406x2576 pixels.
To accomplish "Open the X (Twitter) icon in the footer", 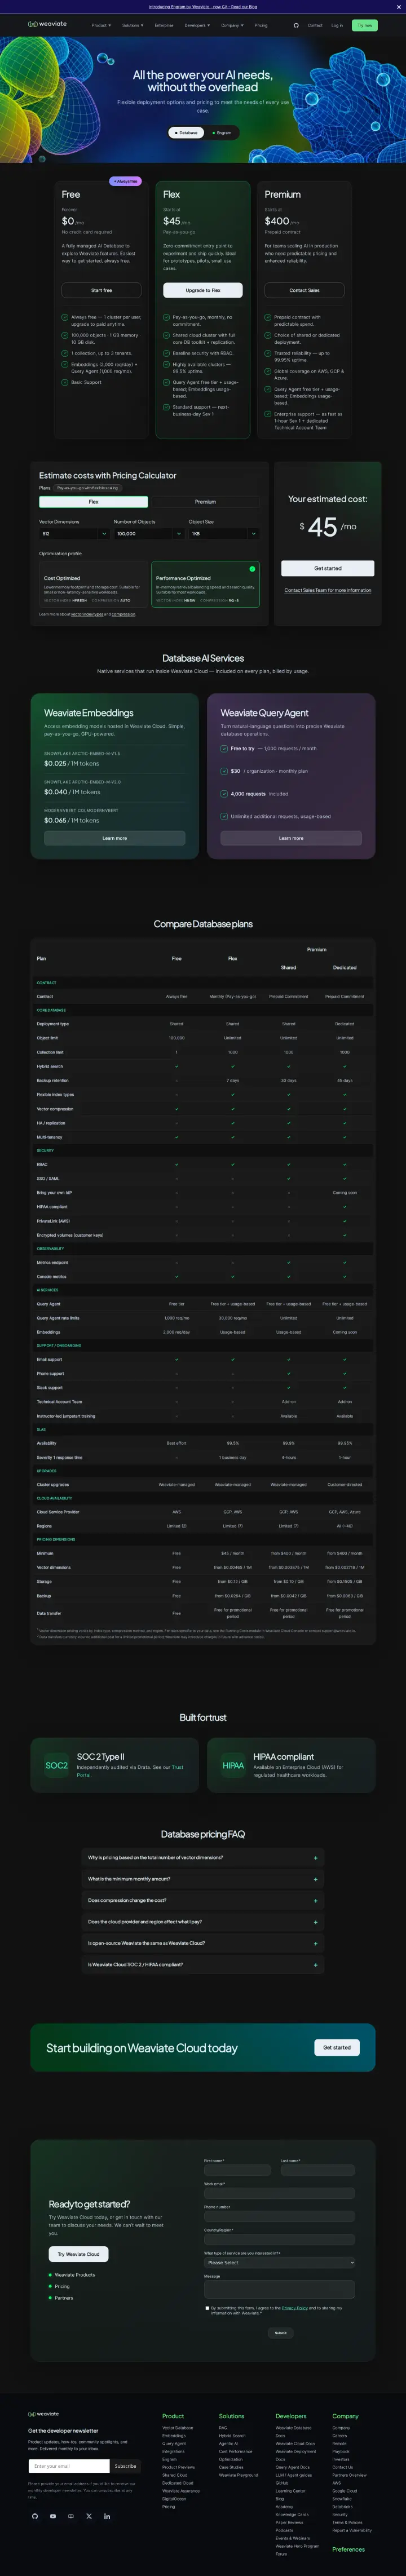I will coord(89,2516).
